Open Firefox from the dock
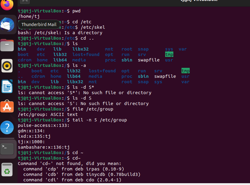250x185 pixels. click(7, 5)
